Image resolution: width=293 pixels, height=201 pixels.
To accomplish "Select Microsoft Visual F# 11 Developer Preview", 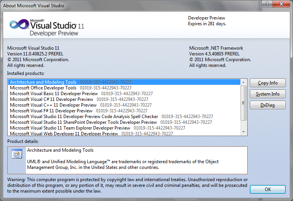I will point(124,111).
